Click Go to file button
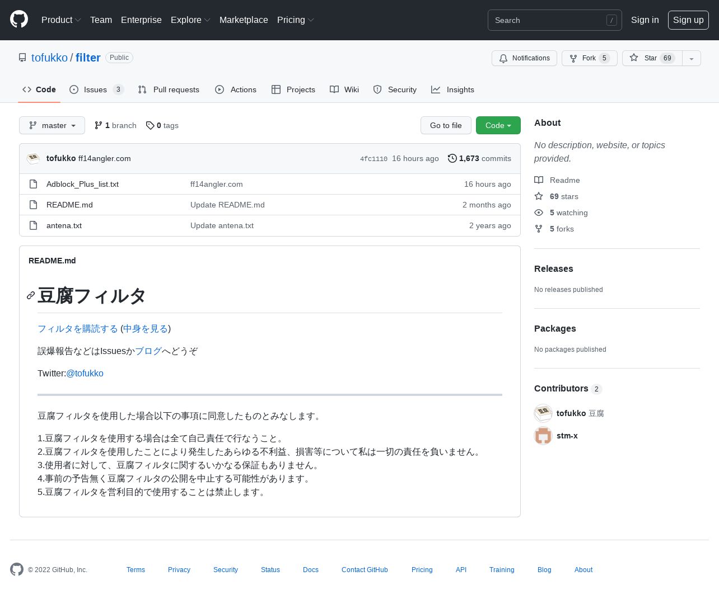Viewport: 719px width, 604px height. click(x=446, y=125)
